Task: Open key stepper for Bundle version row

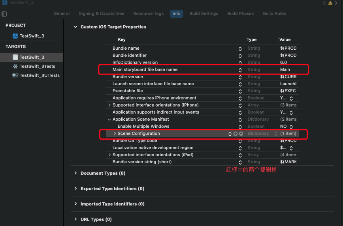Action: (240, 77)
